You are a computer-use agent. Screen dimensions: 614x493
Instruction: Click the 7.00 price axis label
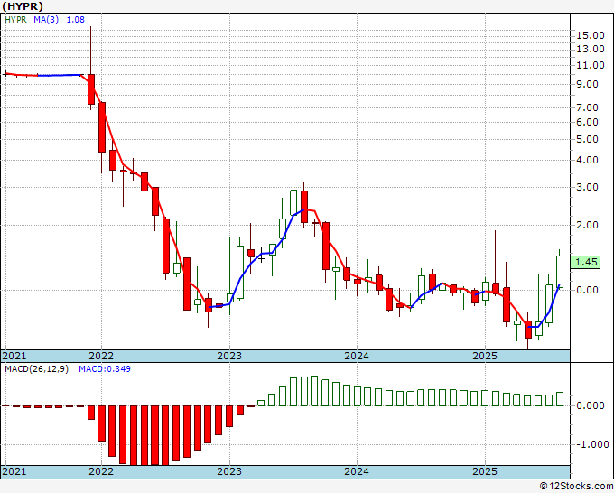coord(588,107)
